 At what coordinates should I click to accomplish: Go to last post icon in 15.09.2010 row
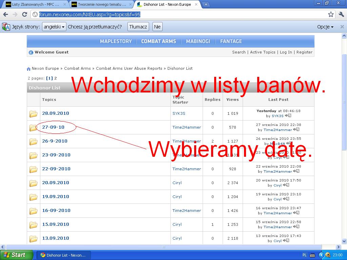pyautogui.click(x=296, y=226)
